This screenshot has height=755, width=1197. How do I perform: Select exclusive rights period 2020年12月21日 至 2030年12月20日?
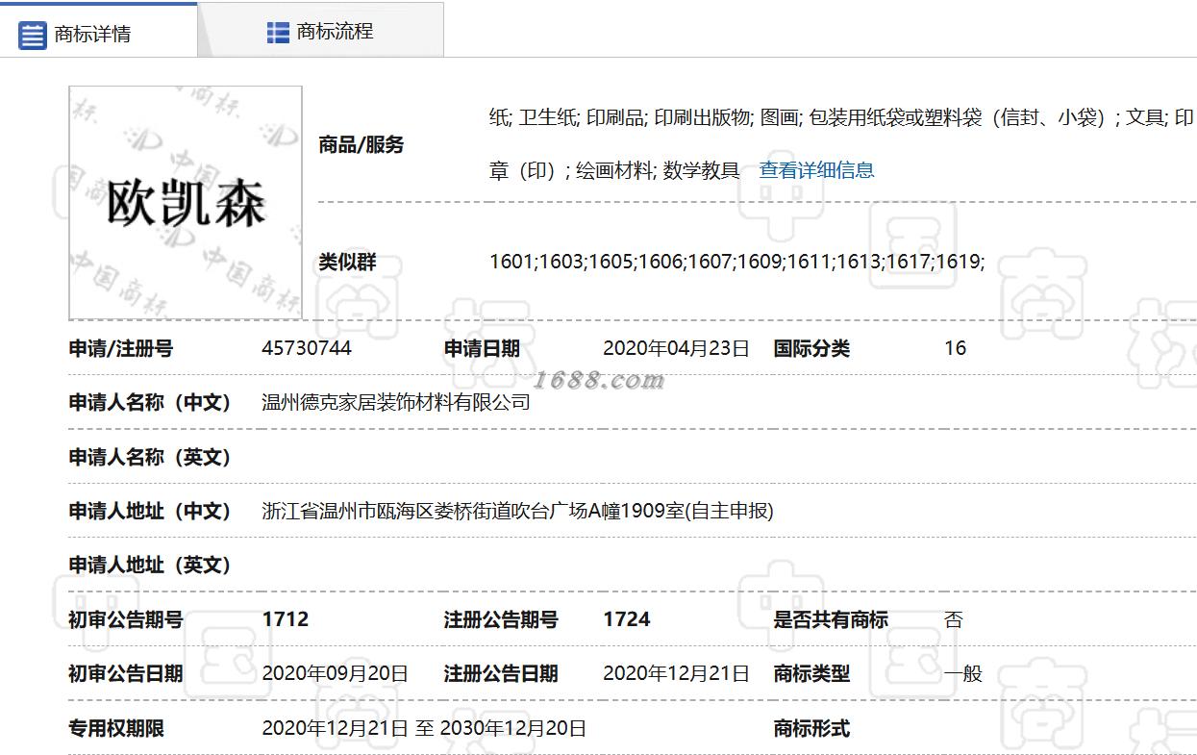click(424, 728)
